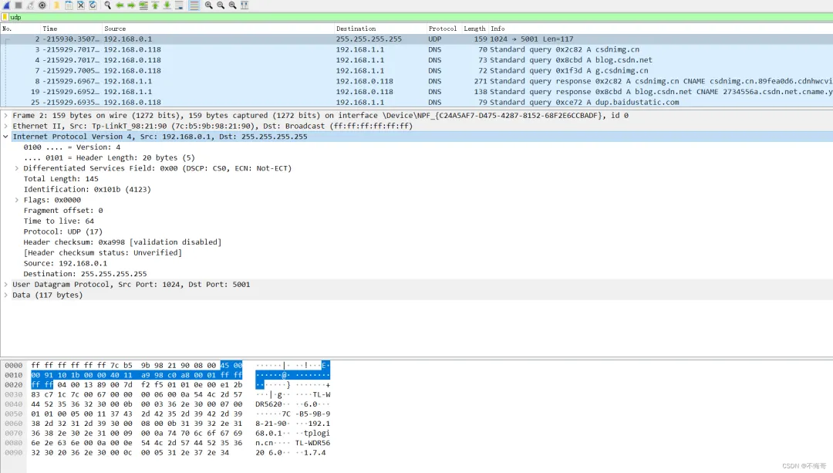Image resolution: width=833 pixels, height=473 pixels.
Task: Expand the Flags: 0x0000 field
Action: [16, 201]
